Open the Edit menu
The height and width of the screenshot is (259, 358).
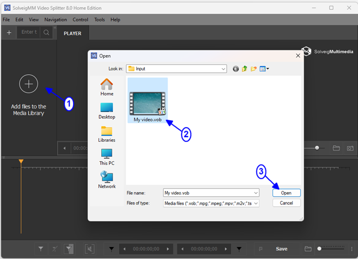point(19,20)
